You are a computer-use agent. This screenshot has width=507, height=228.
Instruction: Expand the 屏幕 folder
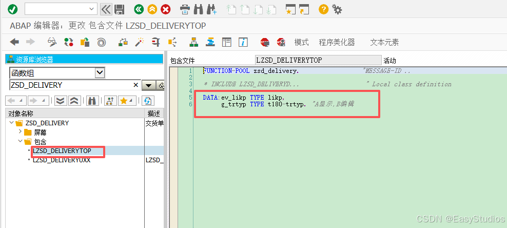[20, 132]
